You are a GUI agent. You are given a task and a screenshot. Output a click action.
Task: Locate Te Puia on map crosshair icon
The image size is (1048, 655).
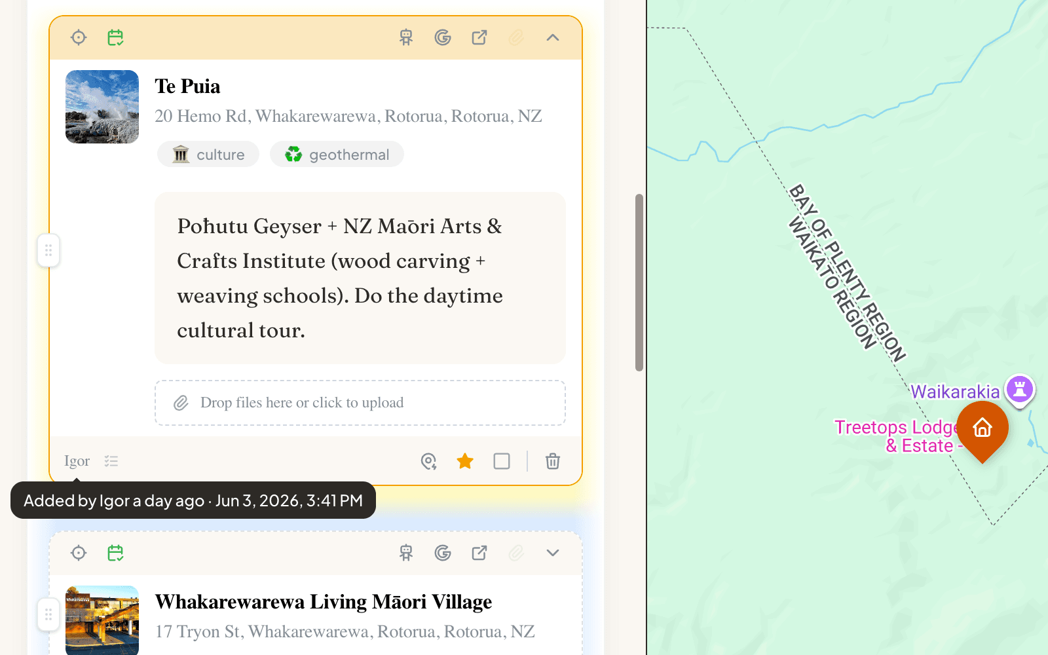point(79,38)
